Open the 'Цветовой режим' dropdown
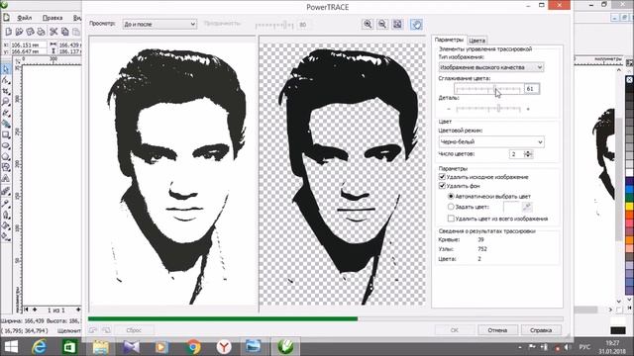The height and width of the screenshot is (356, 634). click(491, 141)
